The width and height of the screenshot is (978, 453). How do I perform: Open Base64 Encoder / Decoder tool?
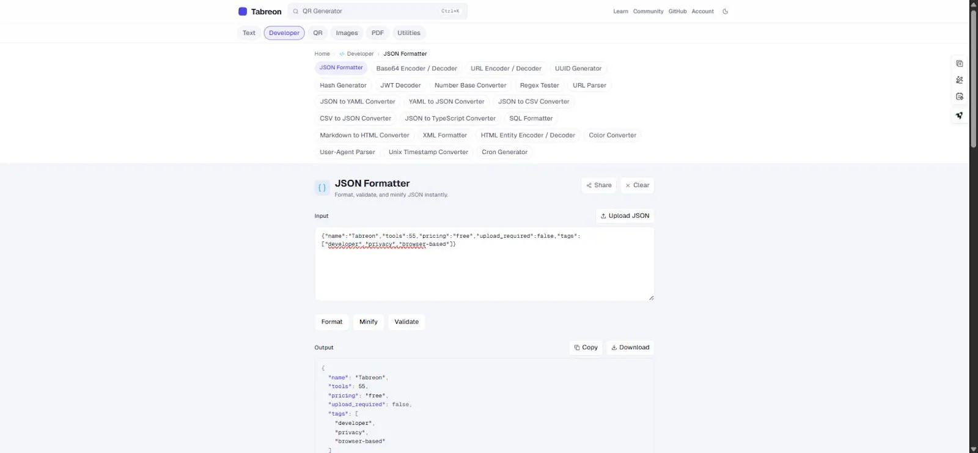tap(416, 68)
